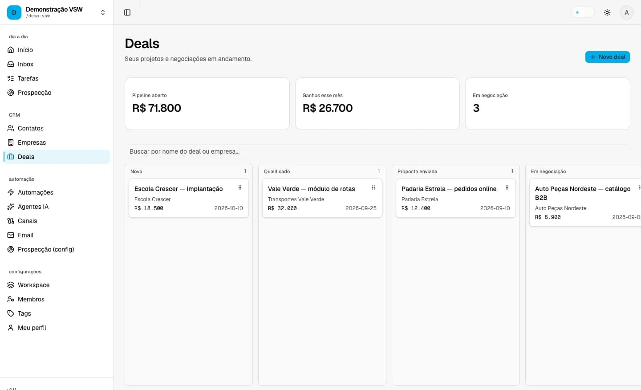641x390 pixels.
Task: Click the Novo column header
Action: [189, 171]
